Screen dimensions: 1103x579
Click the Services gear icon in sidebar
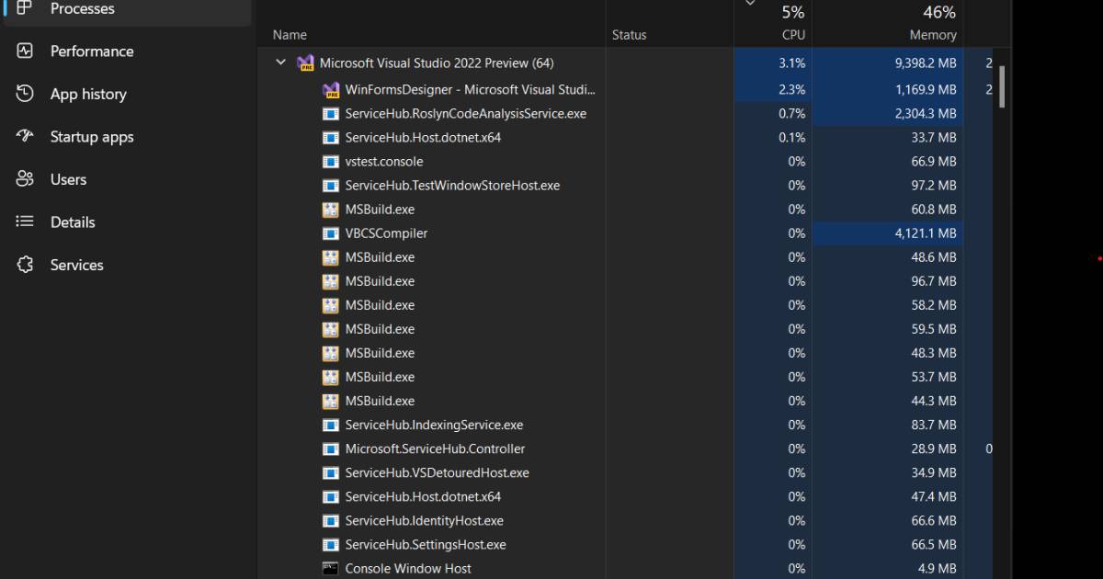26,265
